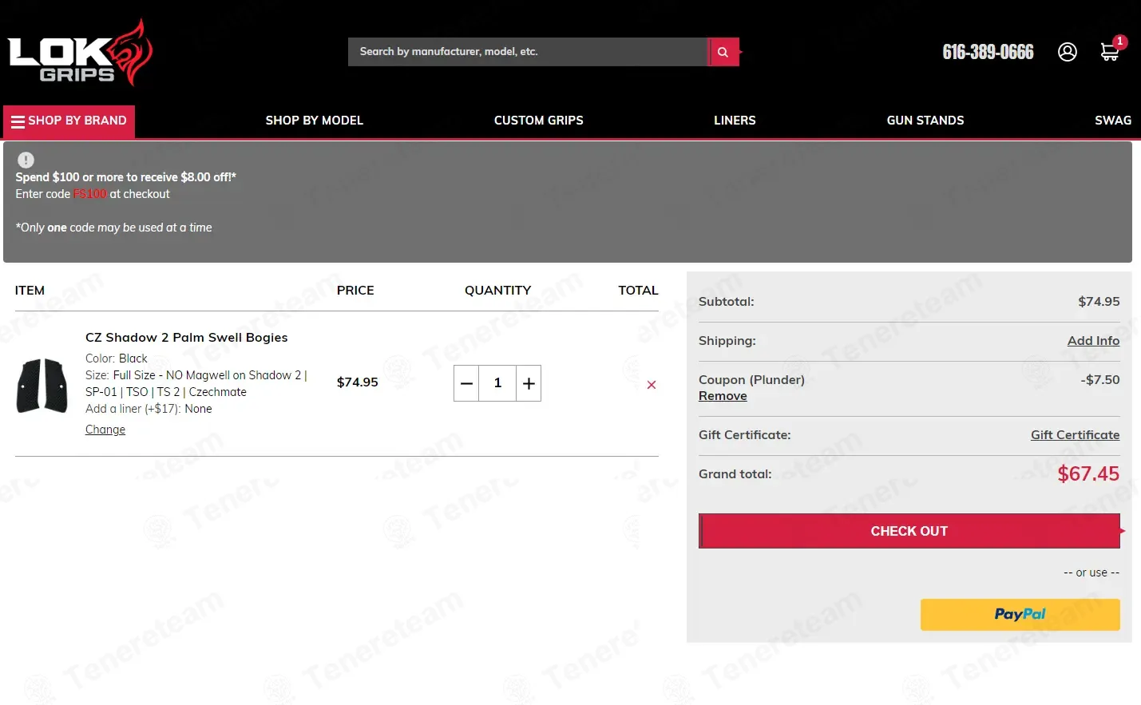The image size is (1141, 705).
Task: Click the 'Gift Certificate:' label
Action: pos(745,435)
